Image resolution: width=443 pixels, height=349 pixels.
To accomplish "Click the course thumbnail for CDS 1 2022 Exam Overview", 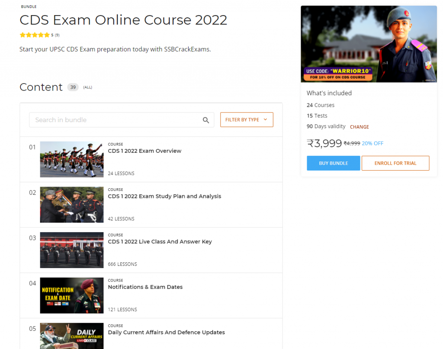I will (71, 159).
